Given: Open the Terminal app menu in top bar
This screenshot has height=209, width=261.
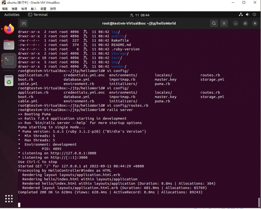Looking at the screenshot, I should pyautogui.click(x=38, y=15).
